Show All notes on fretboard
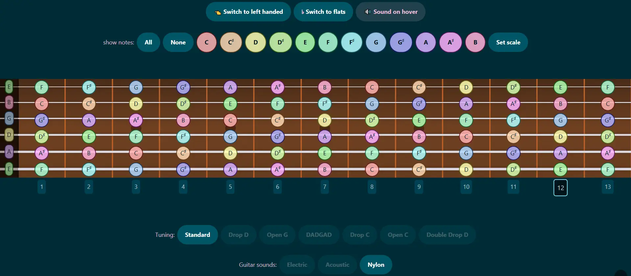 [148, 42]
